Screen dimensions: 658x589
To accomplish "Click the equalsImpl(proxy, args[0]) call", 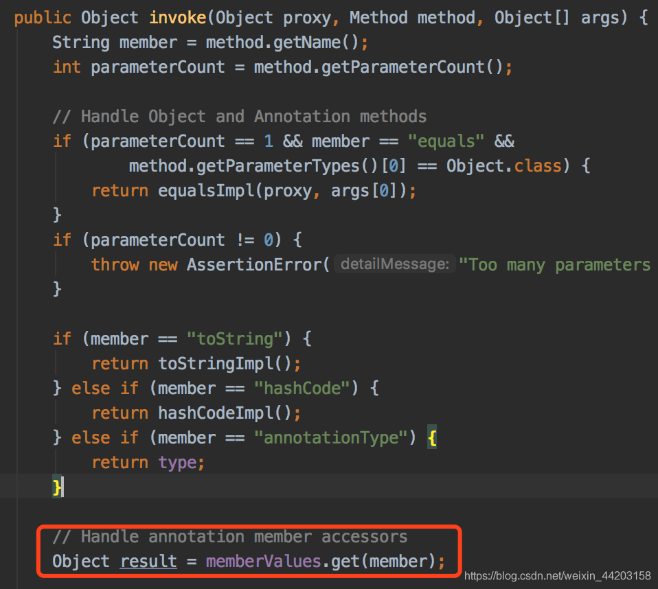I will (282, 191).
